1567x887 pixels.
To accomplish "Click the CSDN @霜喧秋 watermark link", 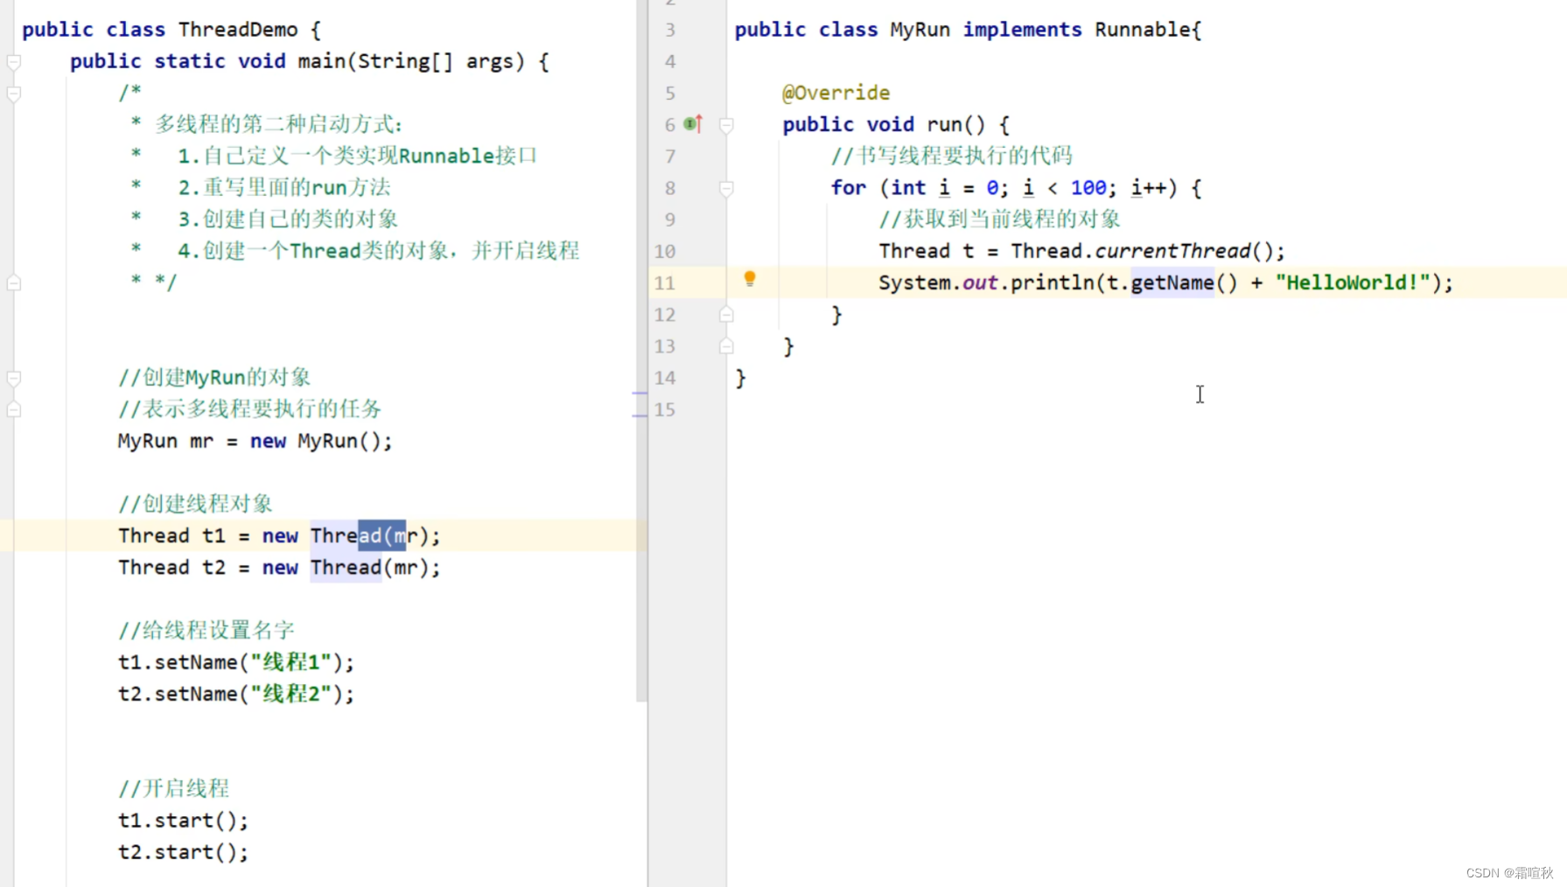I will point(1507,872).
